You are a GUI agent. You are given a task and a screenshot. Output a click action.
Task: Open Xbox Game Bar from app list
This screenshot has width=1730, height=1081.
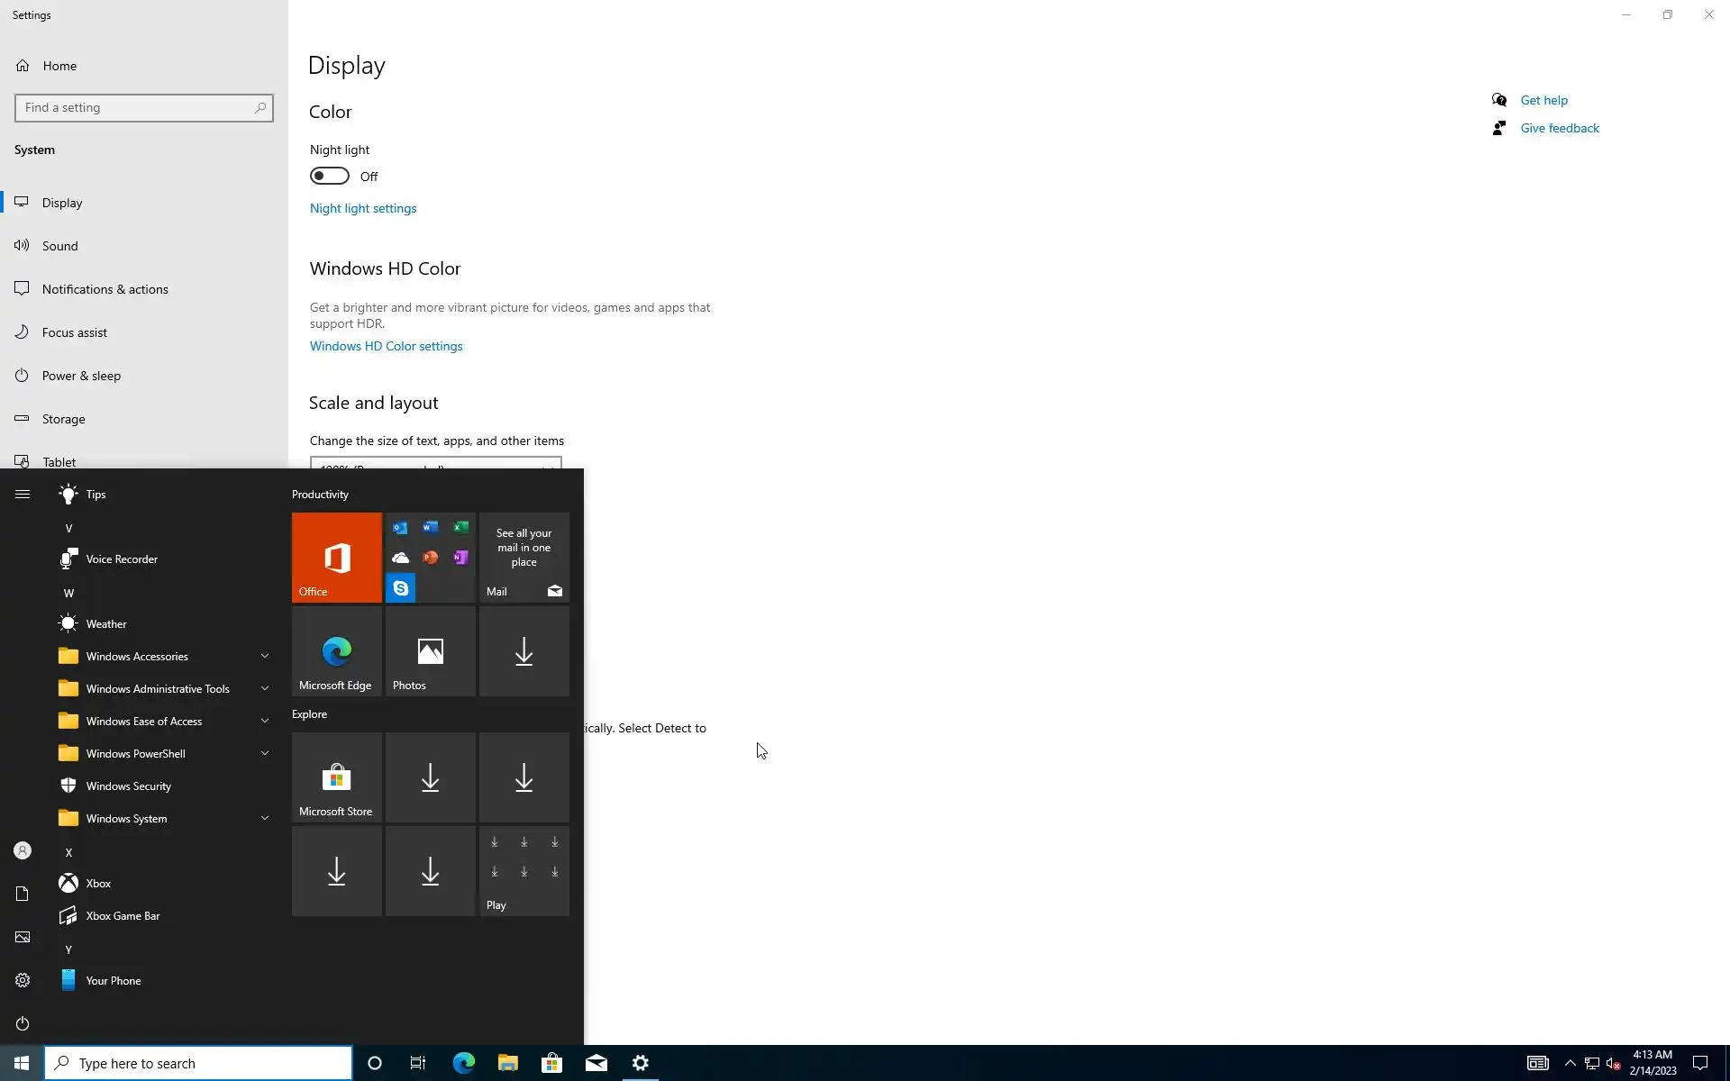pyautogui.click(x=123, y=916)
